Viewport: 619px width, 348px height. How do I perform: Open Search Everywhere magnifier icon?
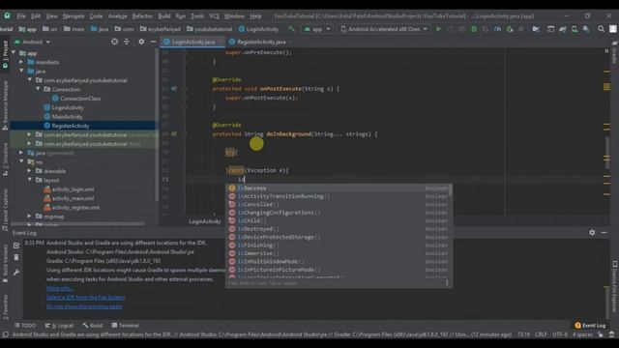click(601, 29)
